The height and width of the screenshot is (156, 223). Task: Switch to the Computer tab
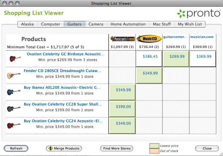click(51, 24)
